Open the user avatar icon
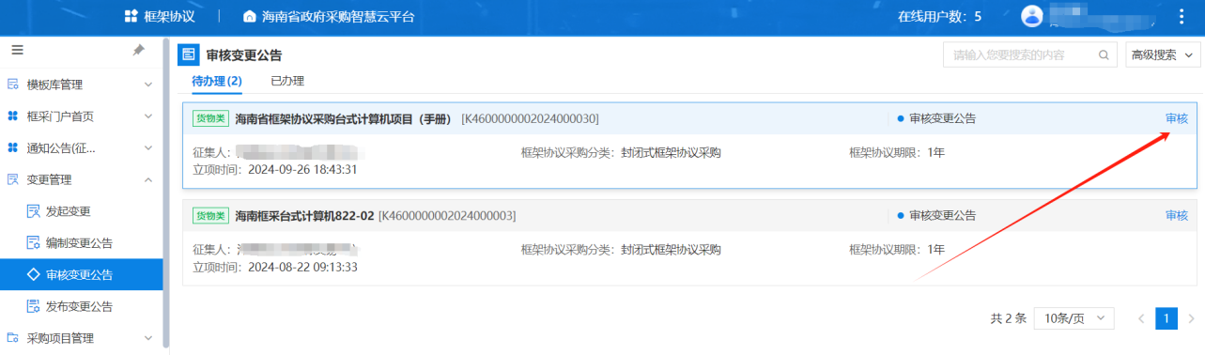 [1032, 16]
